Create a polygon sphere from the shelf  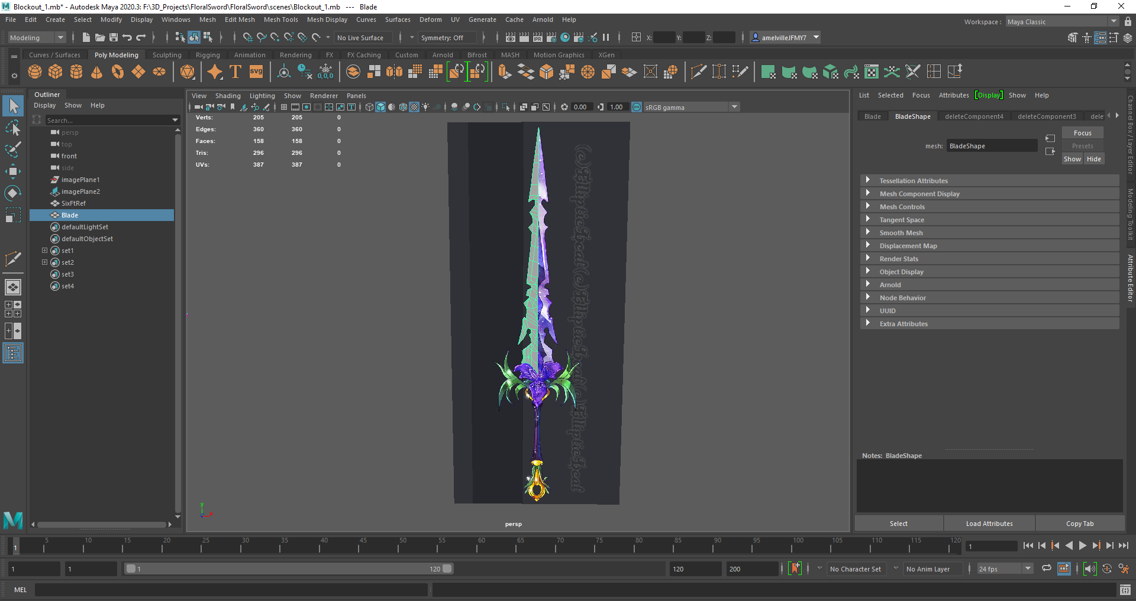(35, 72)
